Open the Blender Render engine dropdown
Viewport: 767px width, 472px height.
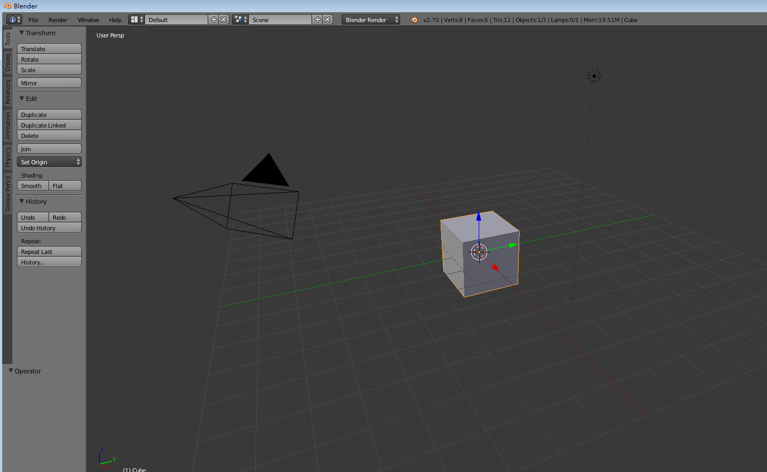(371, 19)
